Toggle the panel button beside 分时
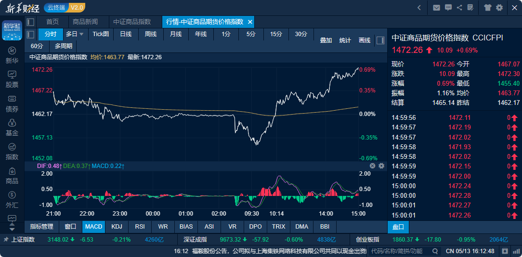This screenshot has width=522, height=257. click(x=31, y=34)
